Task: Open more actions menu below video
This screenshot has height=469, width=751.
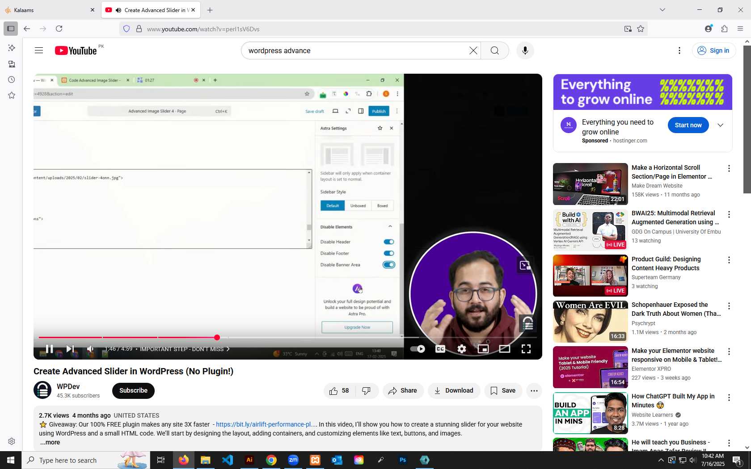Action: 534,391
